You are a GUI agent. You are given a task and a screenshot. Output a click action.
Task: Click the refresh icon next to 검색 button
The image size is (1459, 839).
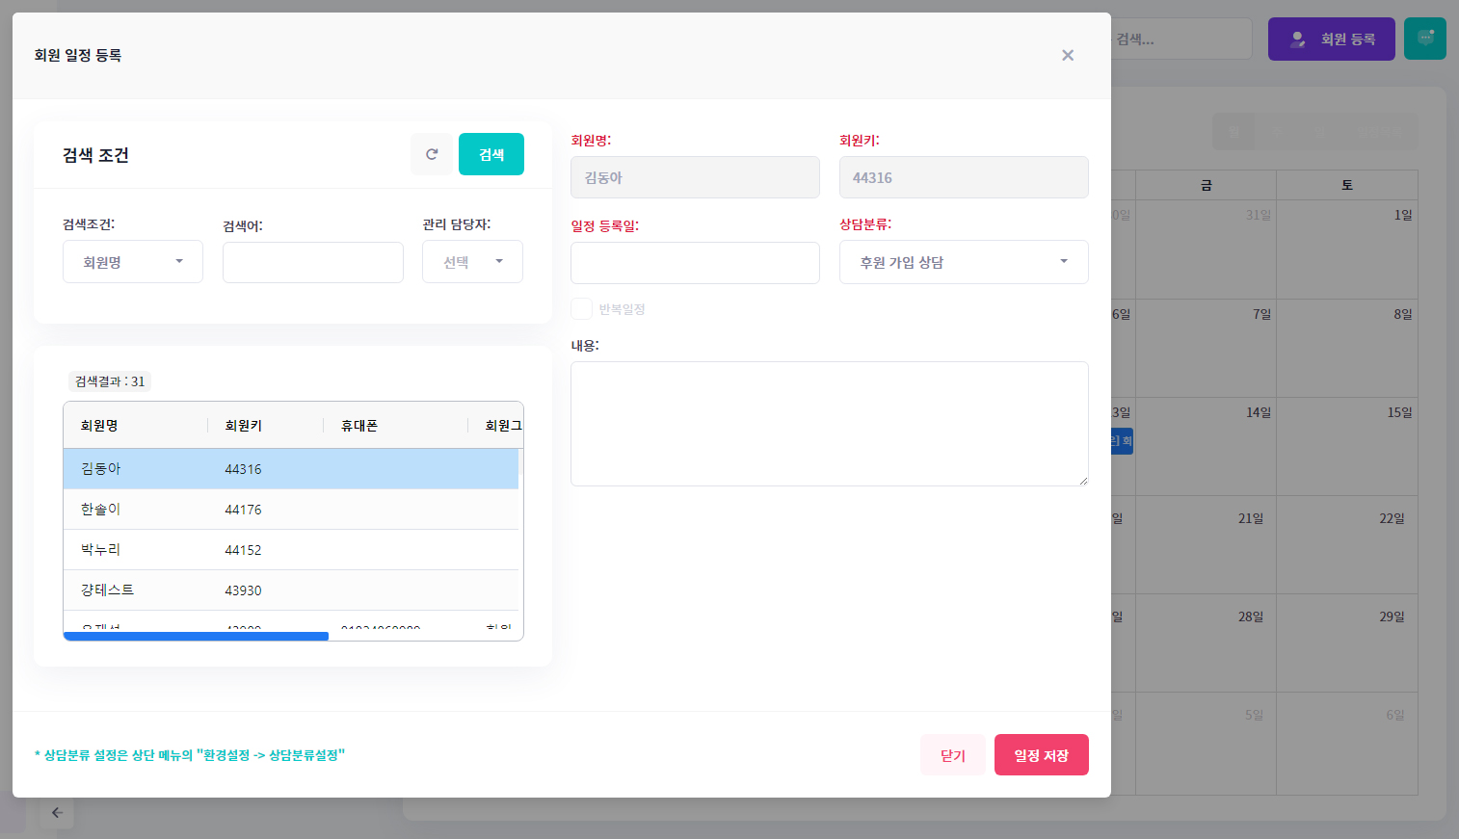pos(432,154)
